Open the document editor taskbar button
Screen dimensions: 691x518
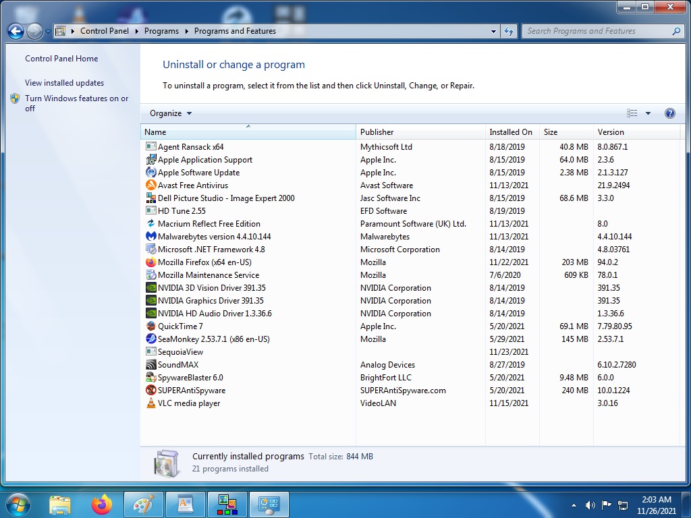(x=186, y=505)
